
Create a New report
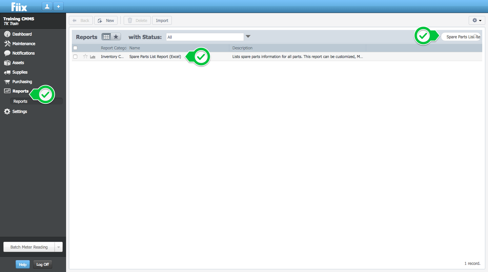106,20
